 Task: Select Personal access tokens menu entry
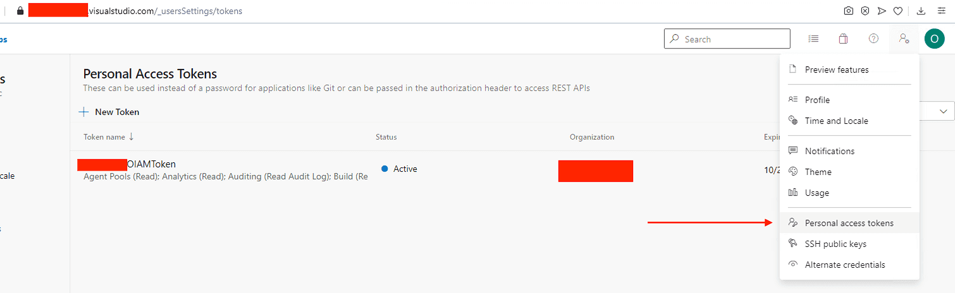click(849, 223)
